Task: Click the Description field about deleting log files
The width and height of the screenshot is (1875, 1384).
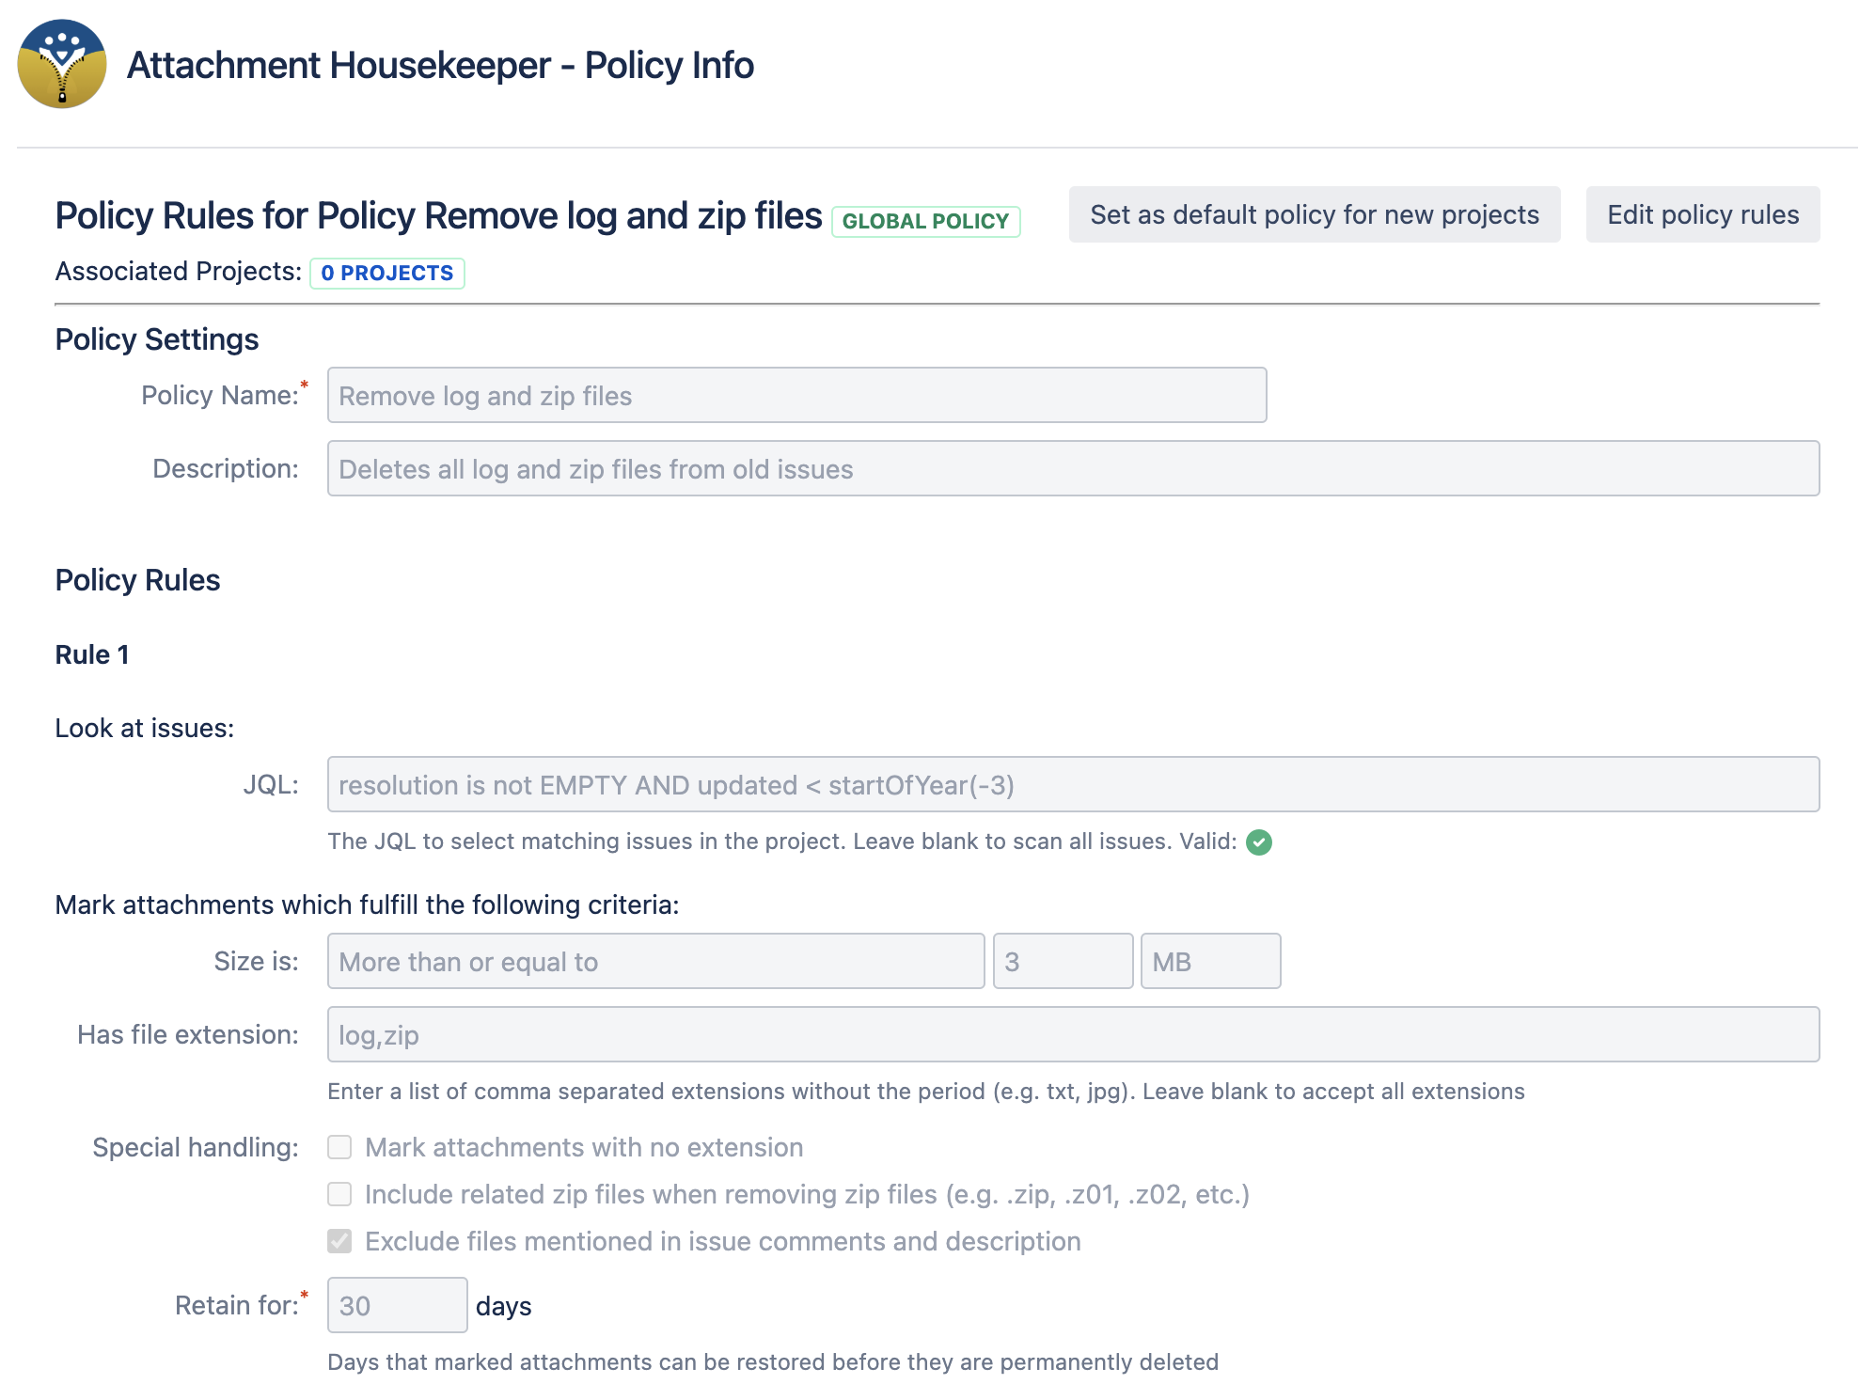Action: pyautogui.click(x=1074, y=468)
